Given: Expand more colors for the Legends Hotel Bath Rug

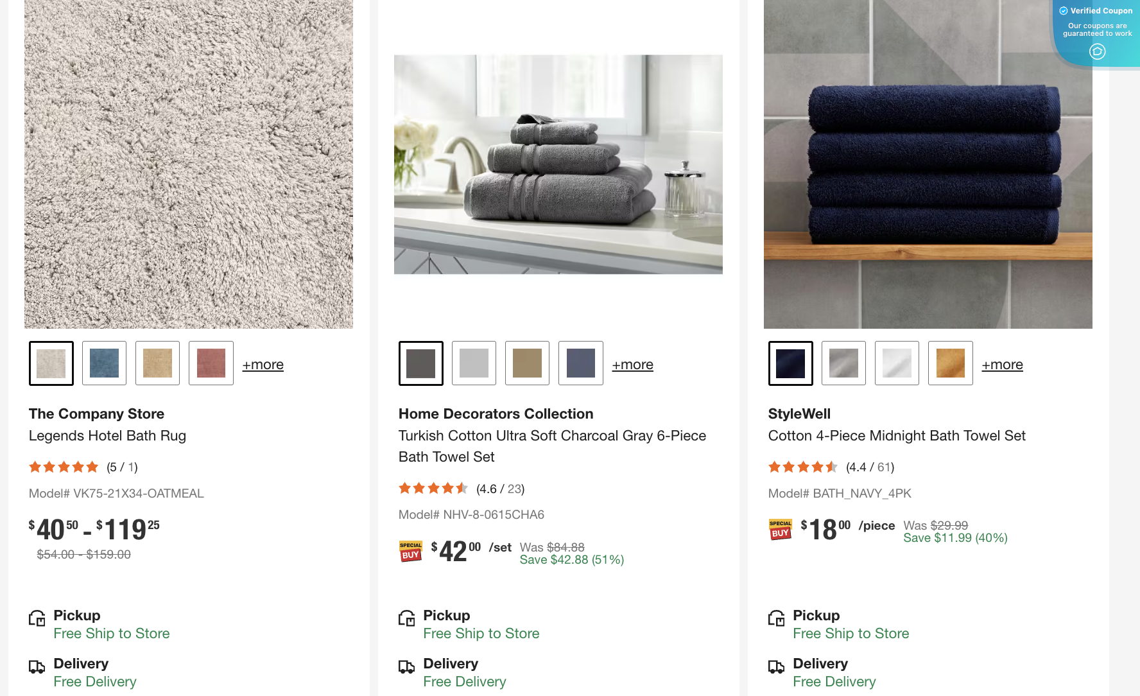Looking at the screenshot, I should coord(263,364).
